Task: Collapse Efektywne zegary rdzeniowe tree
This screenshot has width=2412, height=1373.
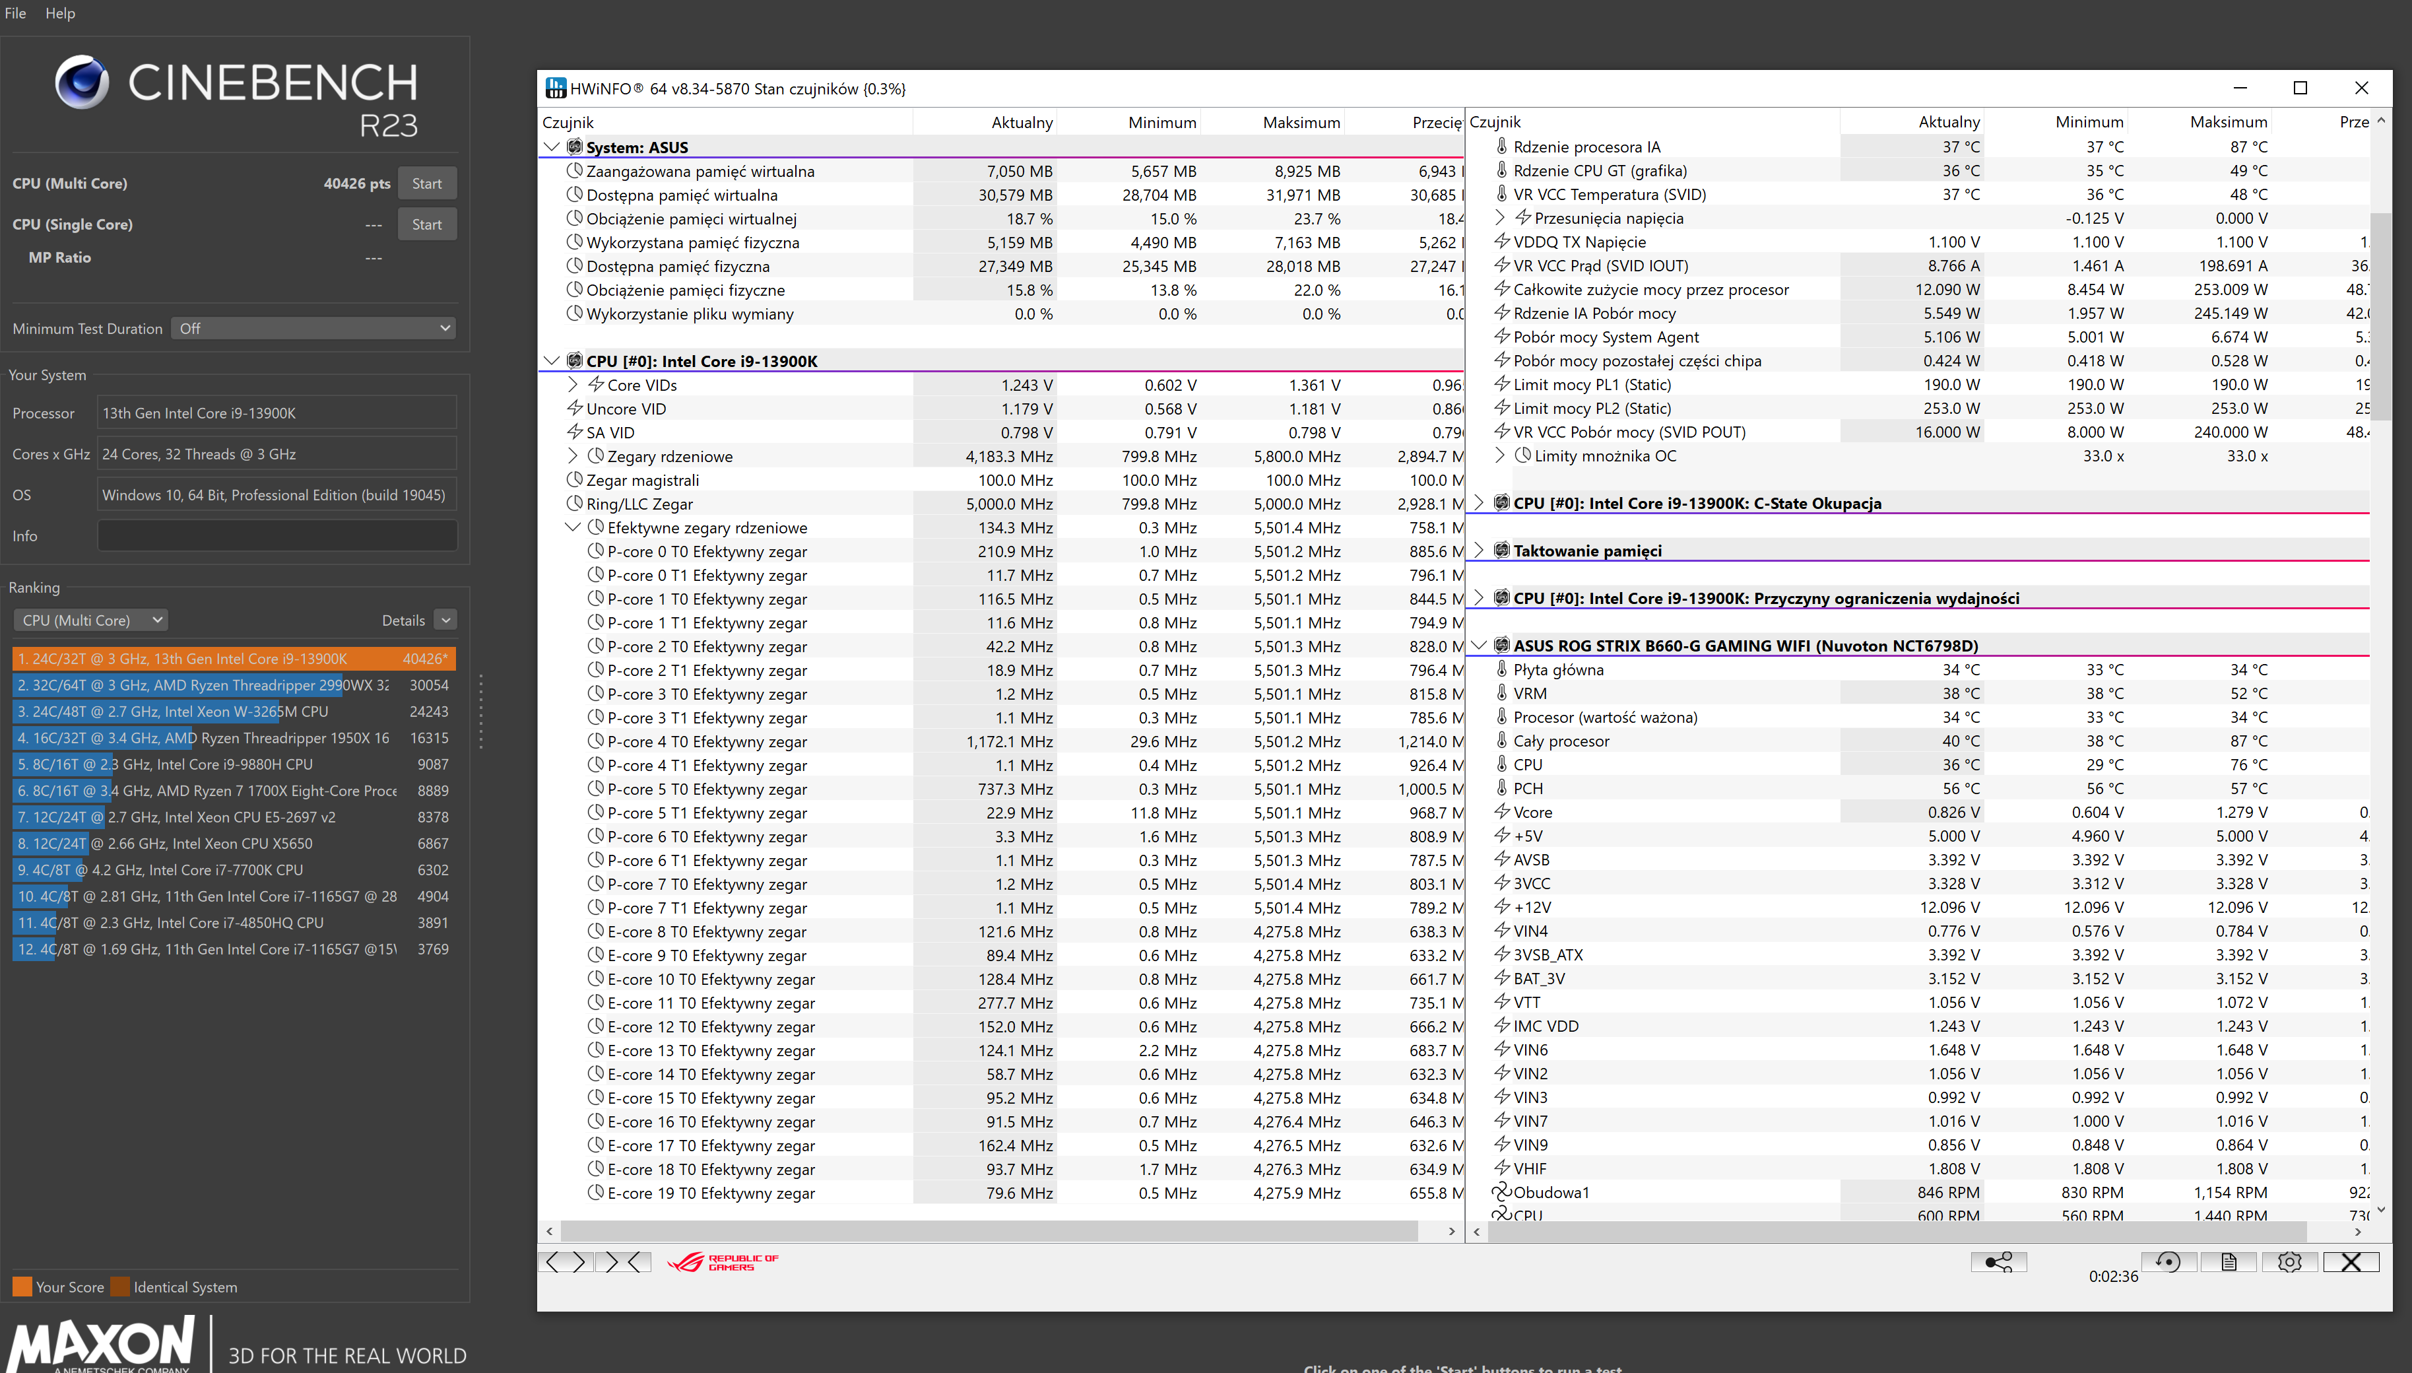Action: click(573, 527)
